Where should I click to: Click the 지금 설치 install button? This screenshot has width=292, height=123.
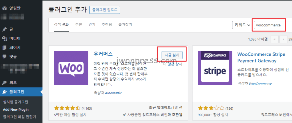[x=172, y=55]
